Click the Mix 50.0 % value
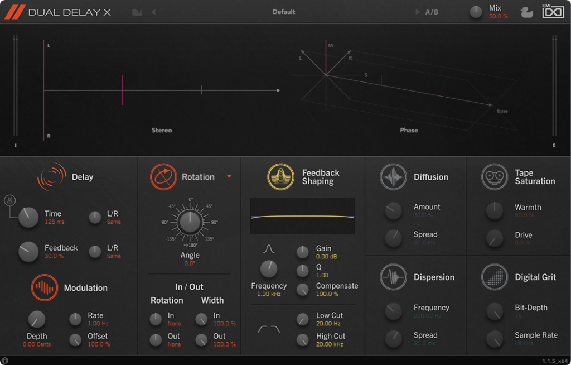This screenshot has width=571, height=365. 498,16
